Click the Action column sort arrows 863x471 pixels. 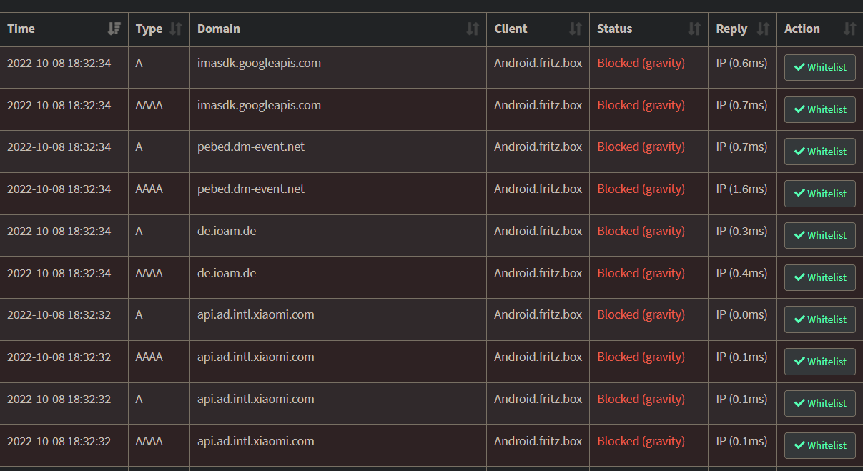click(849, 29)
